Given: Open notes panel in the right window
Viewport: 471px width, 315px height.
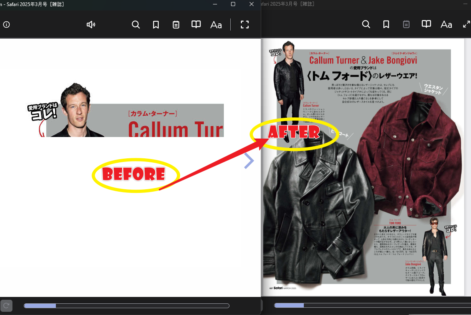Looking at the screenshot, I should click(406, 25).
